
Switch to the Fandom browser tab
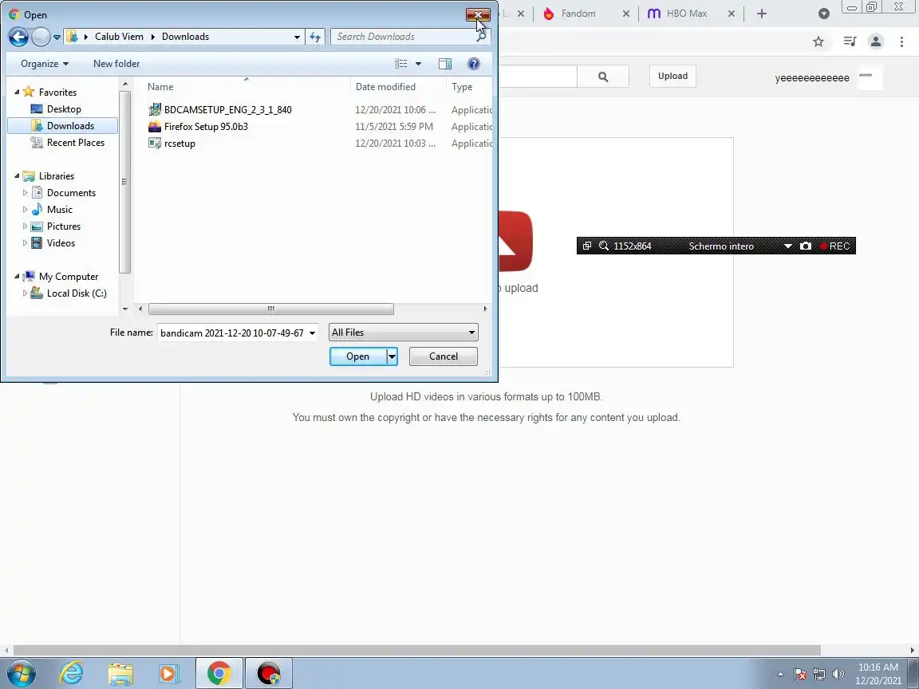coord(578,14)
